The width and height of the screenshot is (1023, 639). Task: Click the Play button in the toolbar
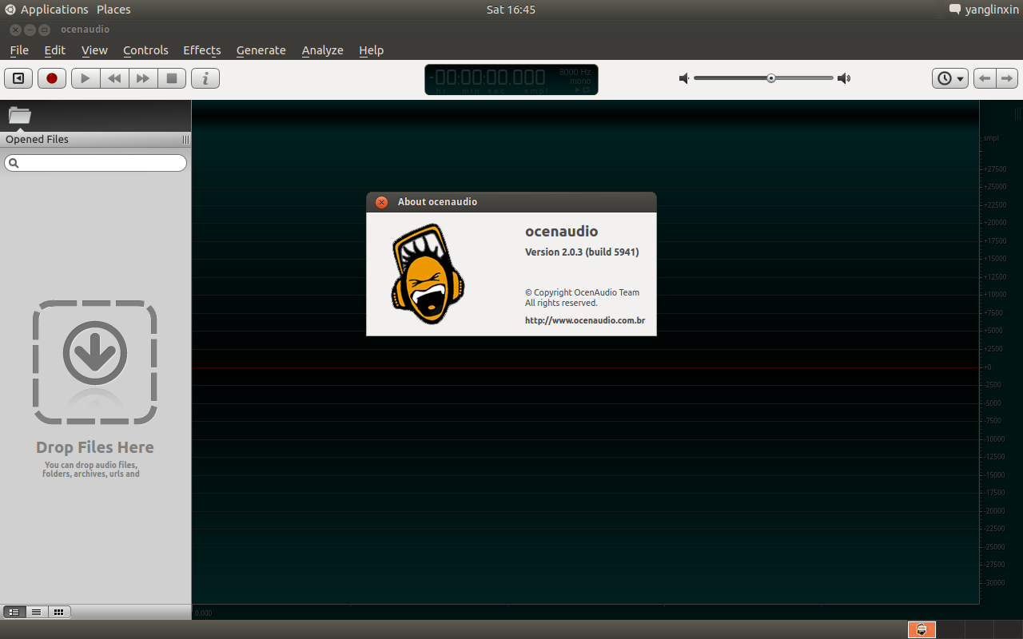pos(86,78)
